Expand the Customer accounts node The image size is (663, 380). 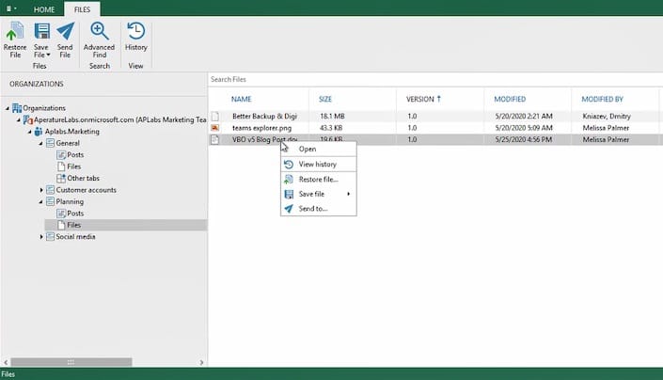click(x=40, y=190)
